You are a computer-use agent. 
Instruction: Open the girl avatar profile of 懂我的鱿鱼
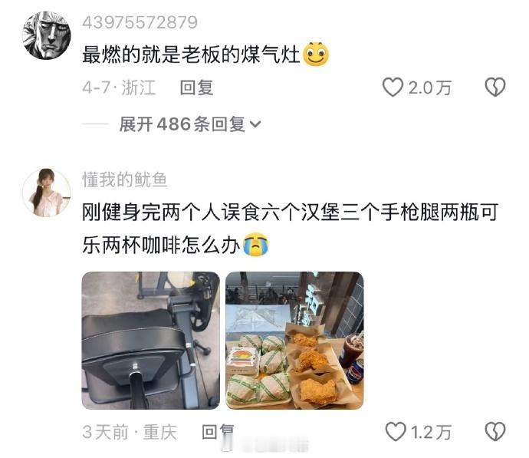point(46,193)
